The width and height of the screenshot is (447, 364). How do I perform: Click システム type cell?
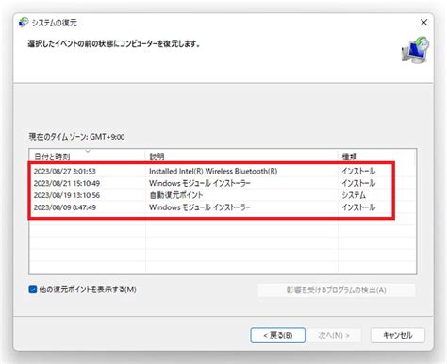(354, 195)
